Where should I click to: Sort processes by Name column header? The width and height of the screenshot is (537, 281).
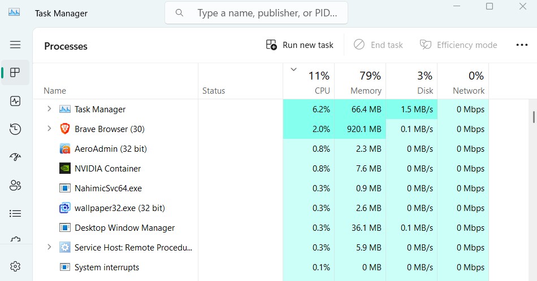55,91
